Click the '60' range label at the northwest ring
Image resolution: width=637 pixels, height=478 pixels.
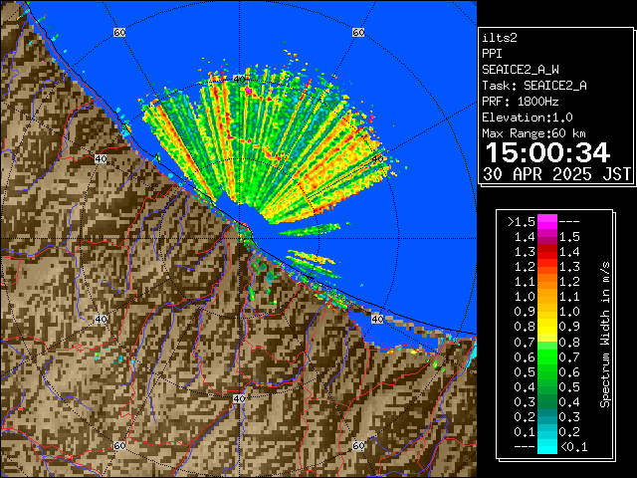pyautogui.click(x=119, y=32)
